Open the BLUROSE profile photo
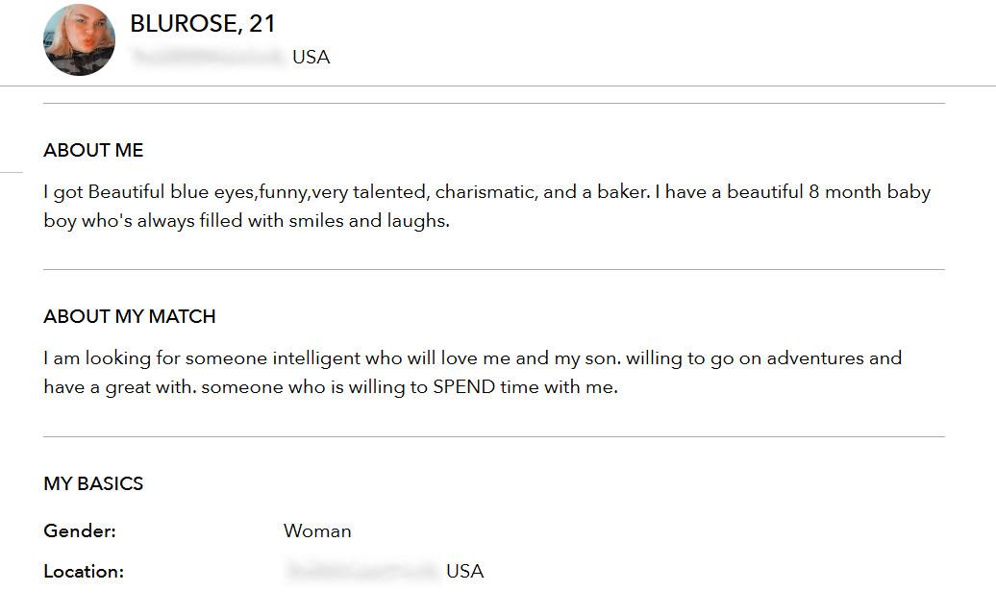This screenshot has width=996, height=616. pos(80,39)
